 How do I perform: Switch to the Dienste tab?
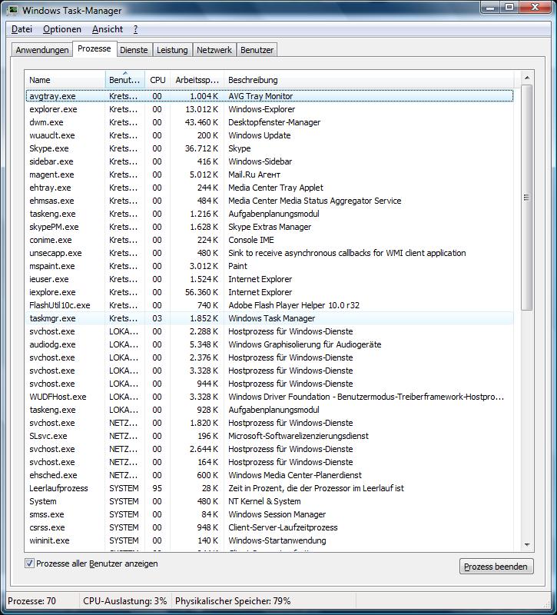134,50
